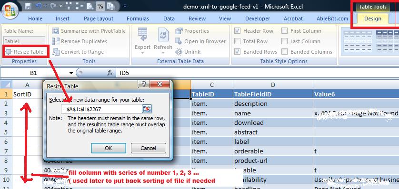Image resolution: width=399 pixels, height=189 pixels.
Task: Click the help question mark in Resize Table dialog
Action: point(144,84)
